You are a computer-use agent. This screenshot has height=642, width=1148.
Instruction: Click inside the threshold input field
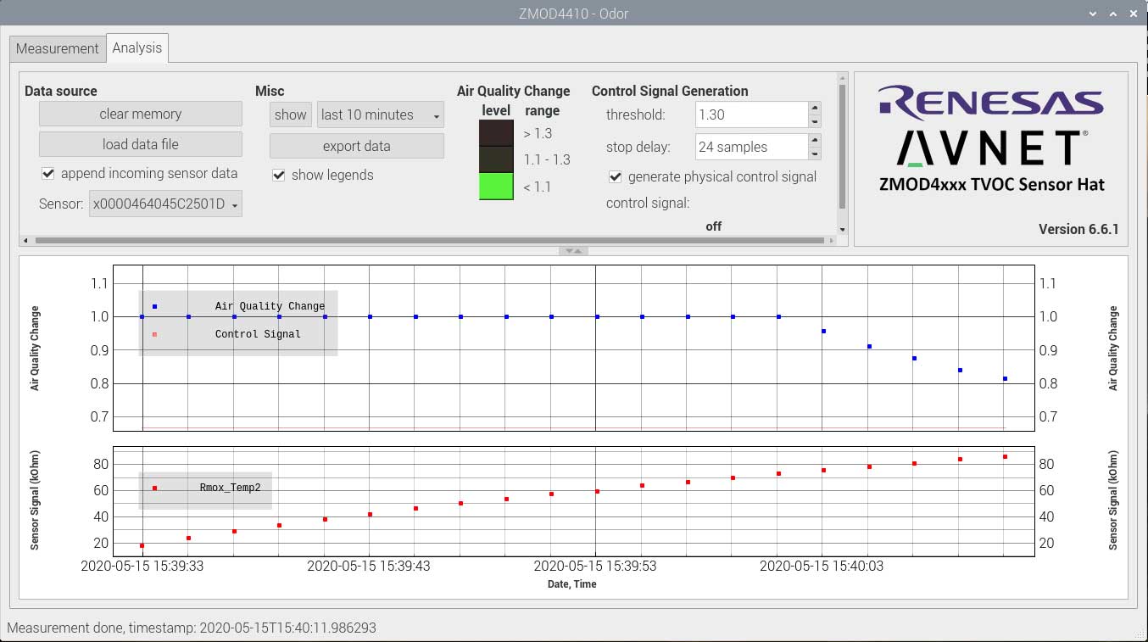(x=750, y=115)
